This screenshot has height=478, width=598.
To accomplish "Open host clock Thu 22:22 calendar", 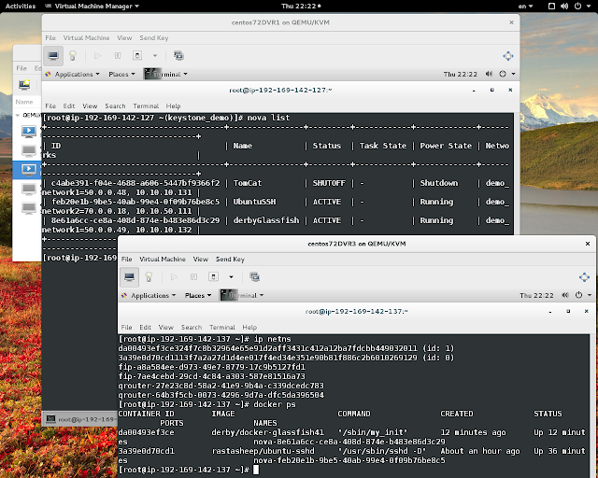I will pos(301,7).
